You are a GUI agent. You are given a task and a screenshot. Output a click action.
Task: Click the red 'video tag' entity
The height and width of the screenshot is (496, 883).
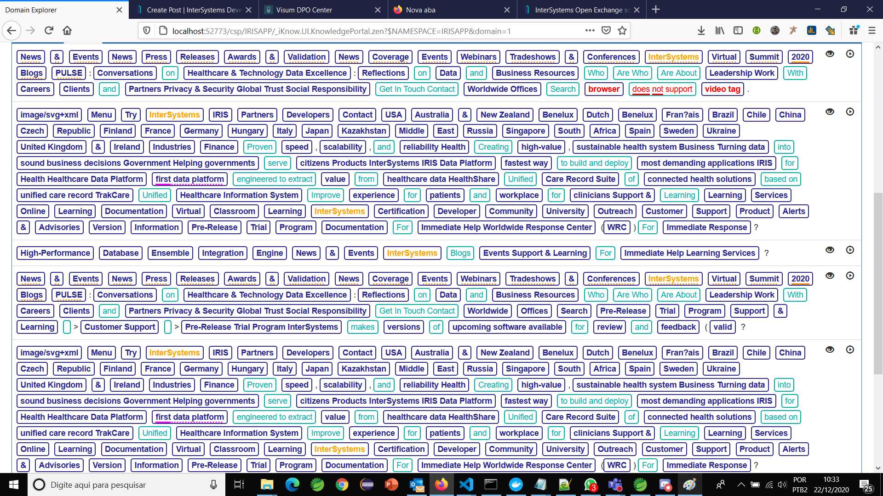722,89
